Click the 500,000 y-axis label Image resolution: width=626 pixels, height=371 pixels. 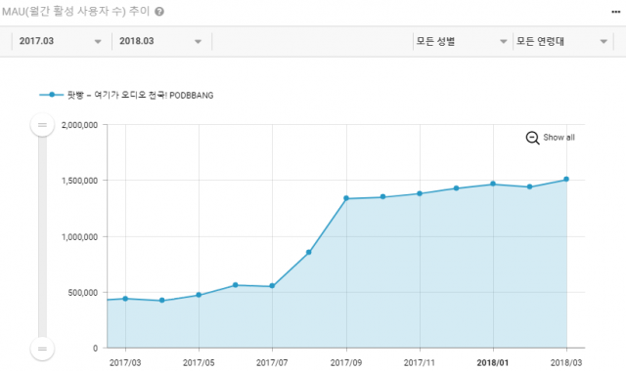coord(82,293)
